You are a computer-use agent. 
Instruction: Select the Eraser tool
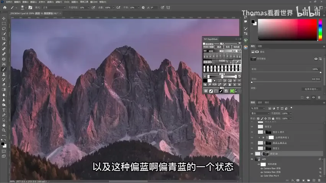4,85
